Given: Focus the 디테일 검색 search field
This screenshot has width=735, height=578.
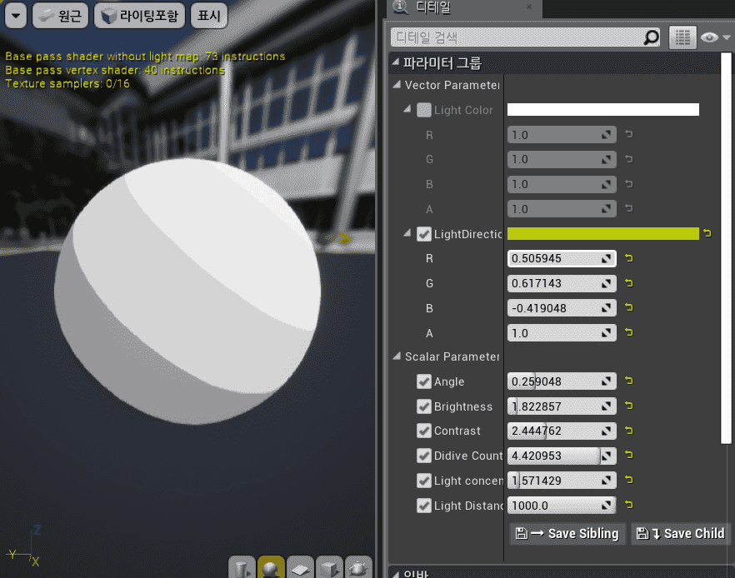Looking at the screenshot, I should coord(517,37).
